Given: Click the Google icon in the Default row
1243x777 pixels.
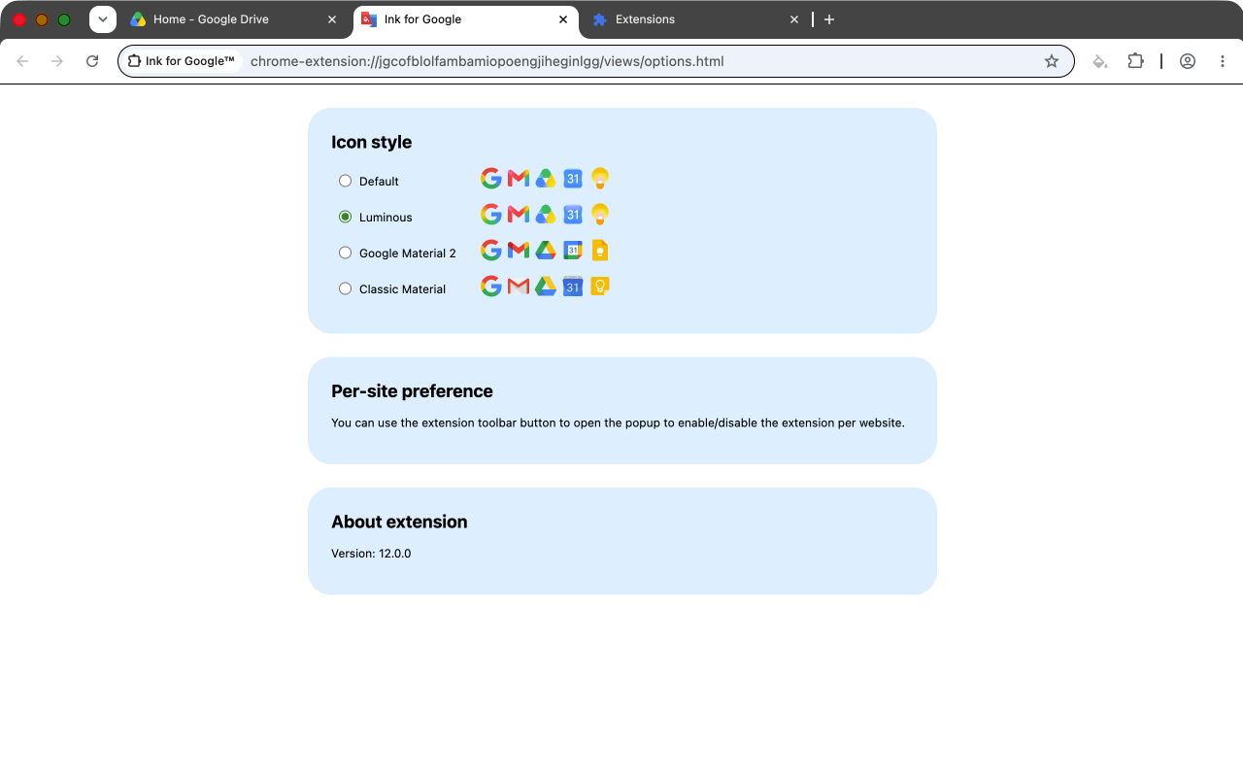Looking at the screenshot, I should pyautogui.click(x=491, y=179).
